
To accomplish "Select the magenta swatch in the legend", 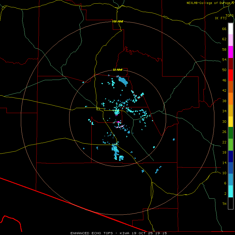I will [x=231, y=52].
